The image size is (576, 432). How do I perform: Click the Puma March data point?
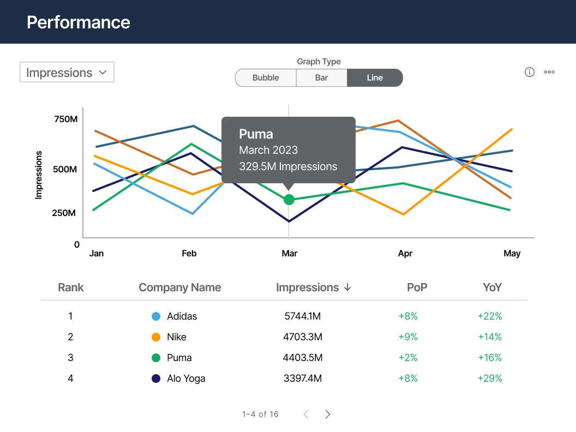pos(289,200)
